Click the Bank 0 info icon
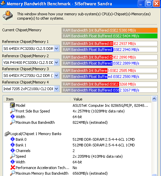Screen dimensions: 161x176 12,139
